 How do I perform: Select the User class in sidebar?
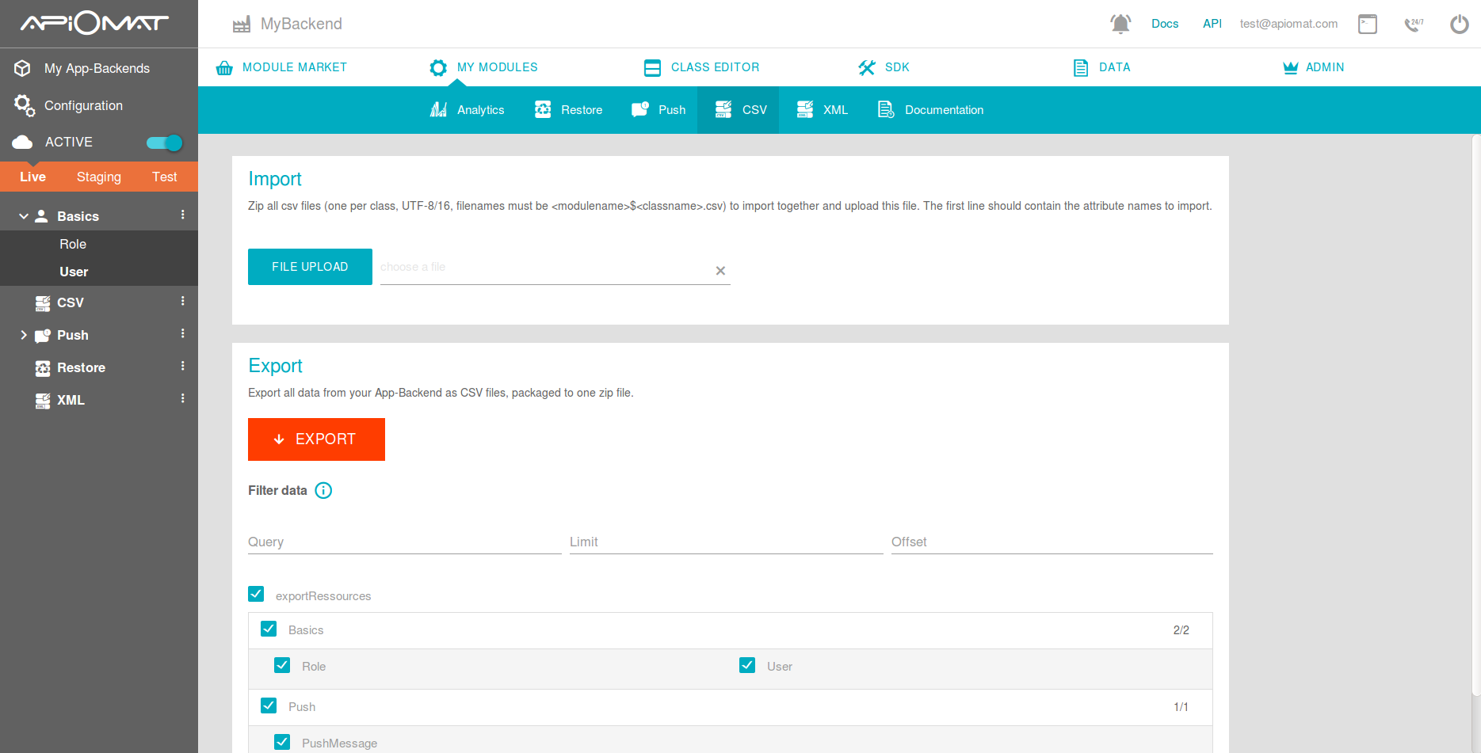[x=74, y=272]
